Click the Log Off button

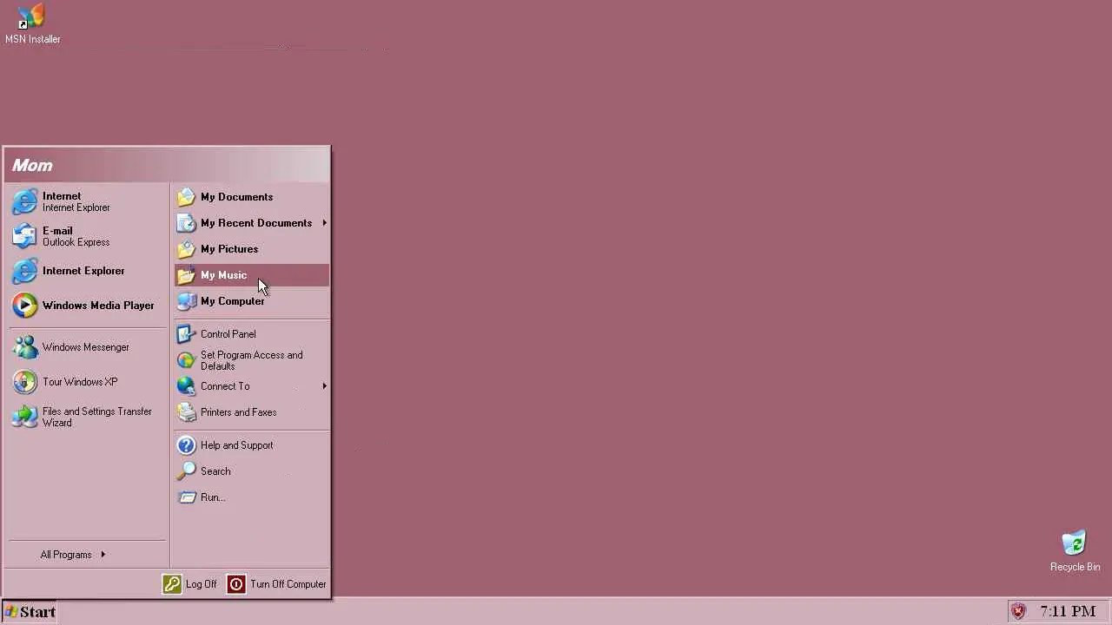pyautogui.click(x=190, y=584)
